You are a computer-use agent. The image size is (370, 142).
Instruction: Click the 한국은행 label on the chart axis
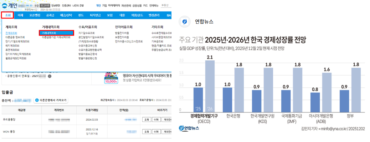(x=233, y=116)
